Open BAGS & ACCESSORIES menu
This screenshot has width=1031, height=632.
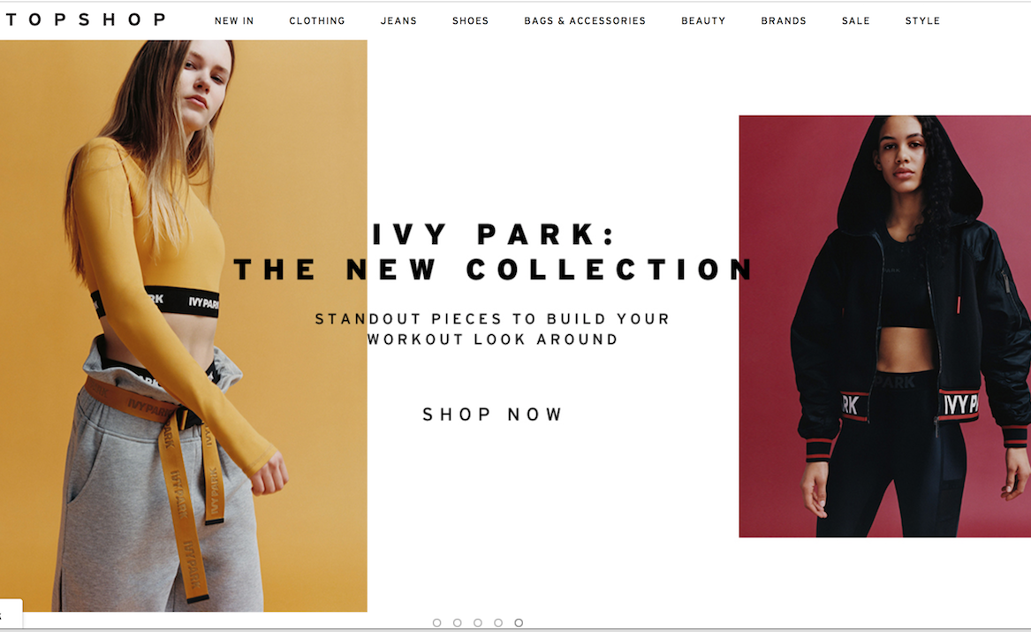pyautogui.click(x=585, y=21)
